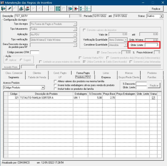This screenshot has width=167, height=166.
Task: Click the greyed first record navigation icon
Action: point(34,8)
